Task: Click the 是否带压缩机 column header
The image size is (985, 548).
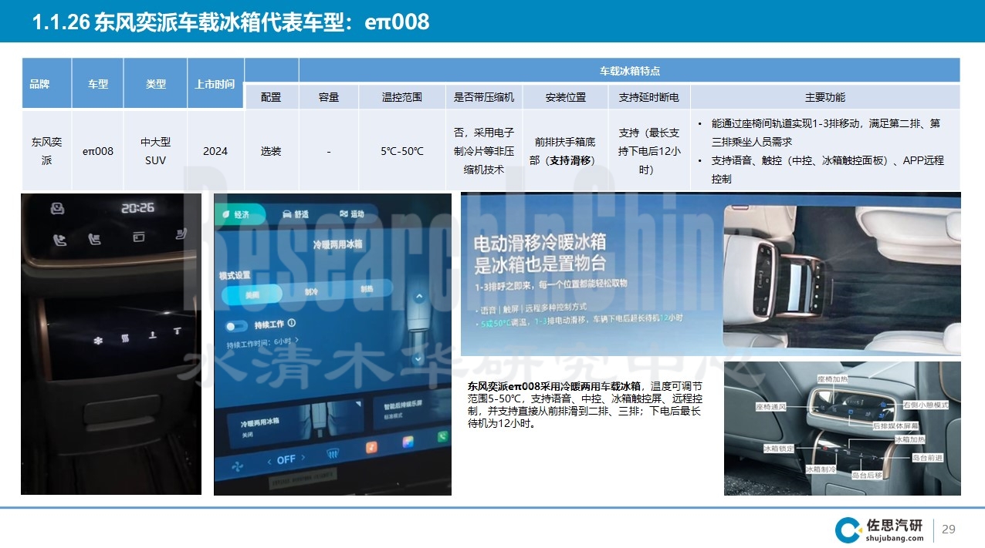Action: 484,97
